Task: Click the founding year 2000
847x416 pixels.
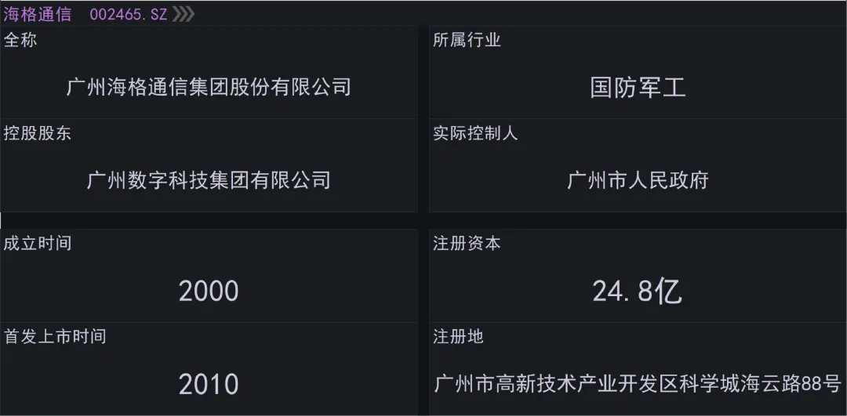Action: [x=209, y=291]
